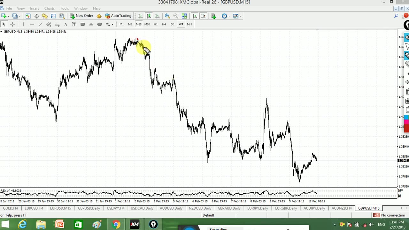409x230 pixels.
Task: Switch timeframe to M30
Action: [x=147, y=24]
